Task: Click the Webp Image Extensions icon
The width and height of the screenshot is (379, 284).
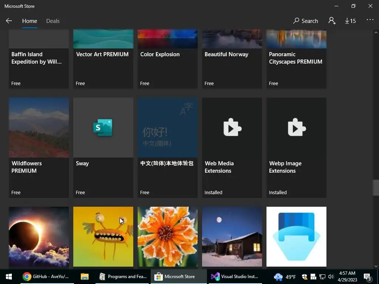Action: pyautogui.click(x=296, y=127)
